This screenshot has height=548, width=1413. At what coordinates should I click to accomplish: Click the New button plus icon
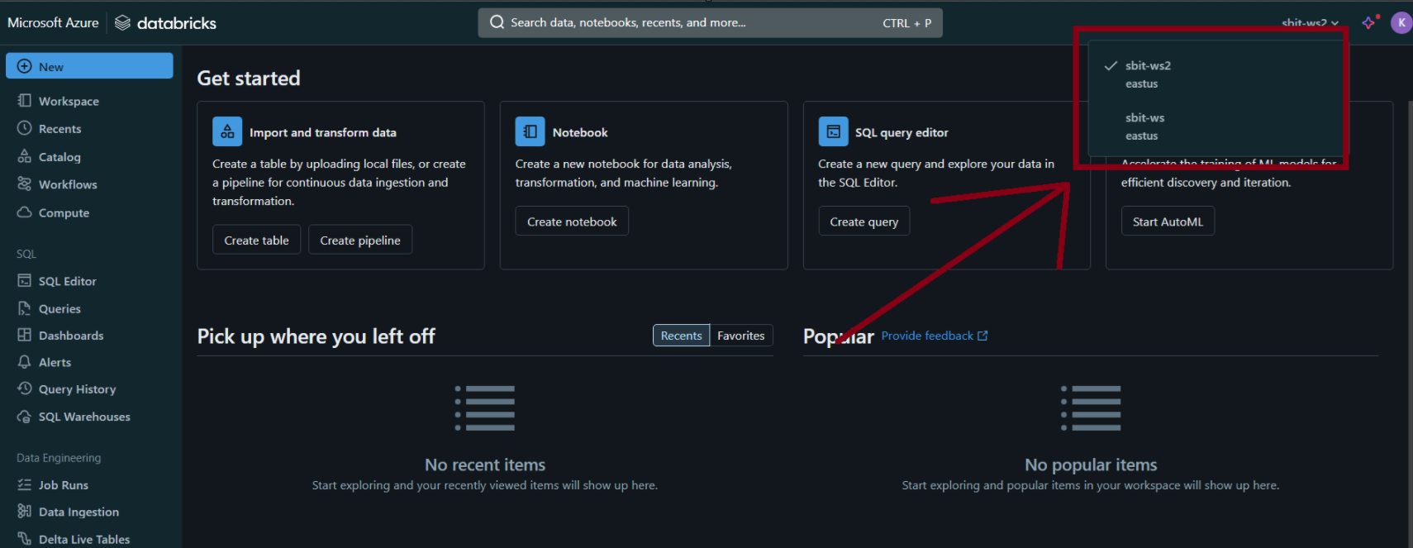coord(25,66)
